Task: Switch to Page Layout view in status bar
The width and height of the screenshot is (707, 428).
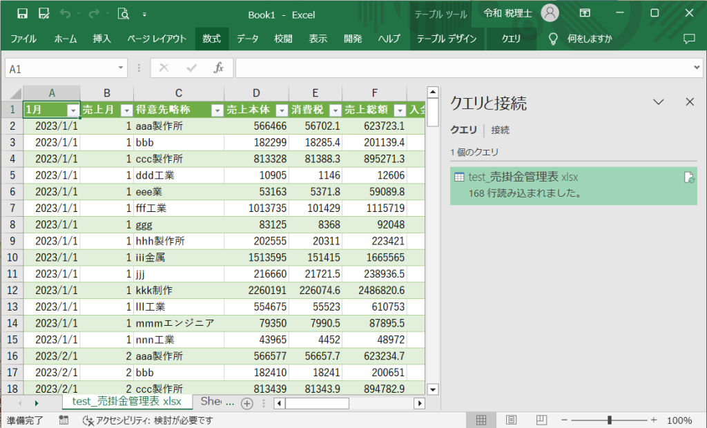Action: 511,419
